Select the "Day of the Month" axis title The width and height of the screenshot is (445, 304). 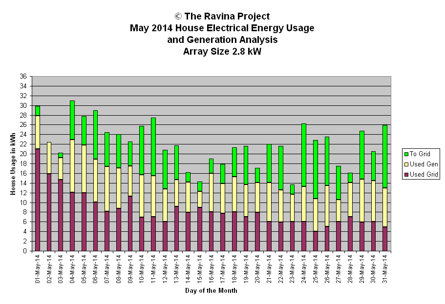point(211,291)
